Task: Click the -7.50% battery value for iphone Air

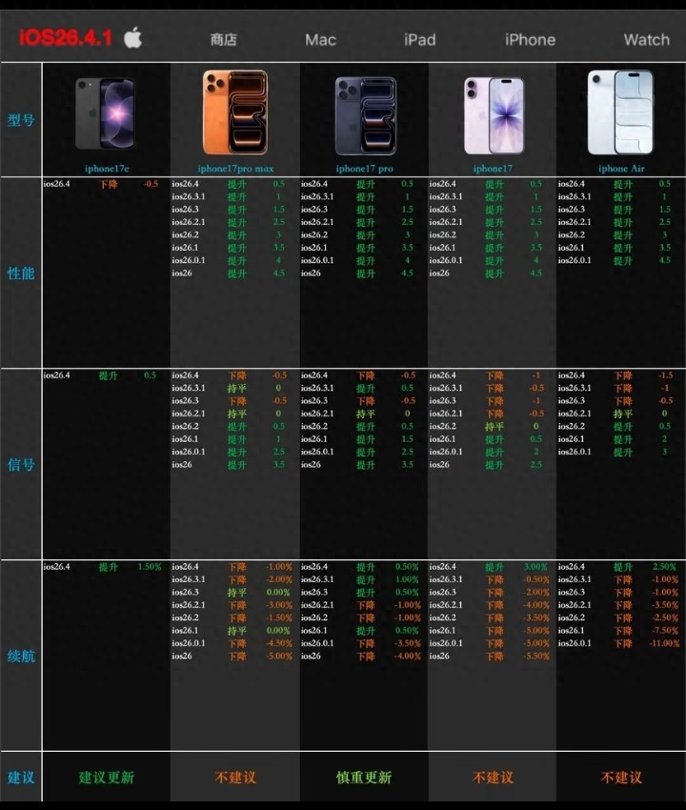Action: (x=665, y=630)
